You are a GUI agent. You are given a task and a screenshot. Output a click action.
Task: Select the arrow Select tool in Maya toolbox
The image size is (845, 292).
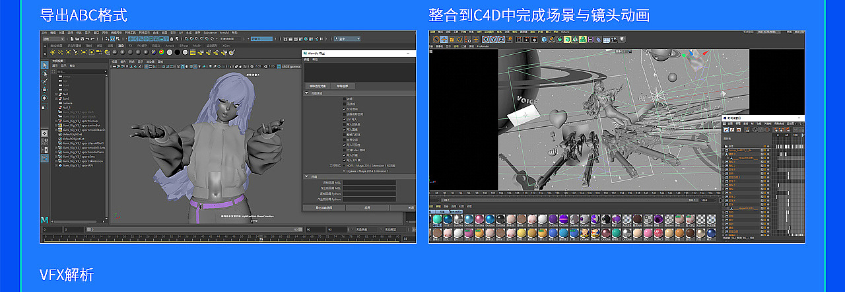pos(45,65)
